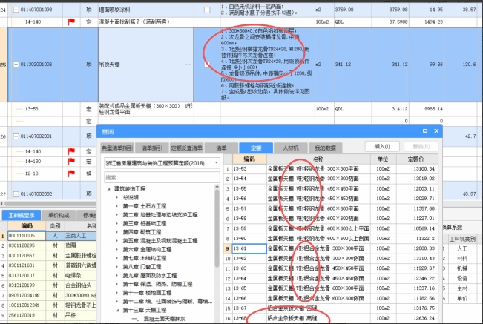Viewport: 483px width, 324px height.
Task: Collapse item 011302001006 in the bill list
Action: tap(17, 65)
